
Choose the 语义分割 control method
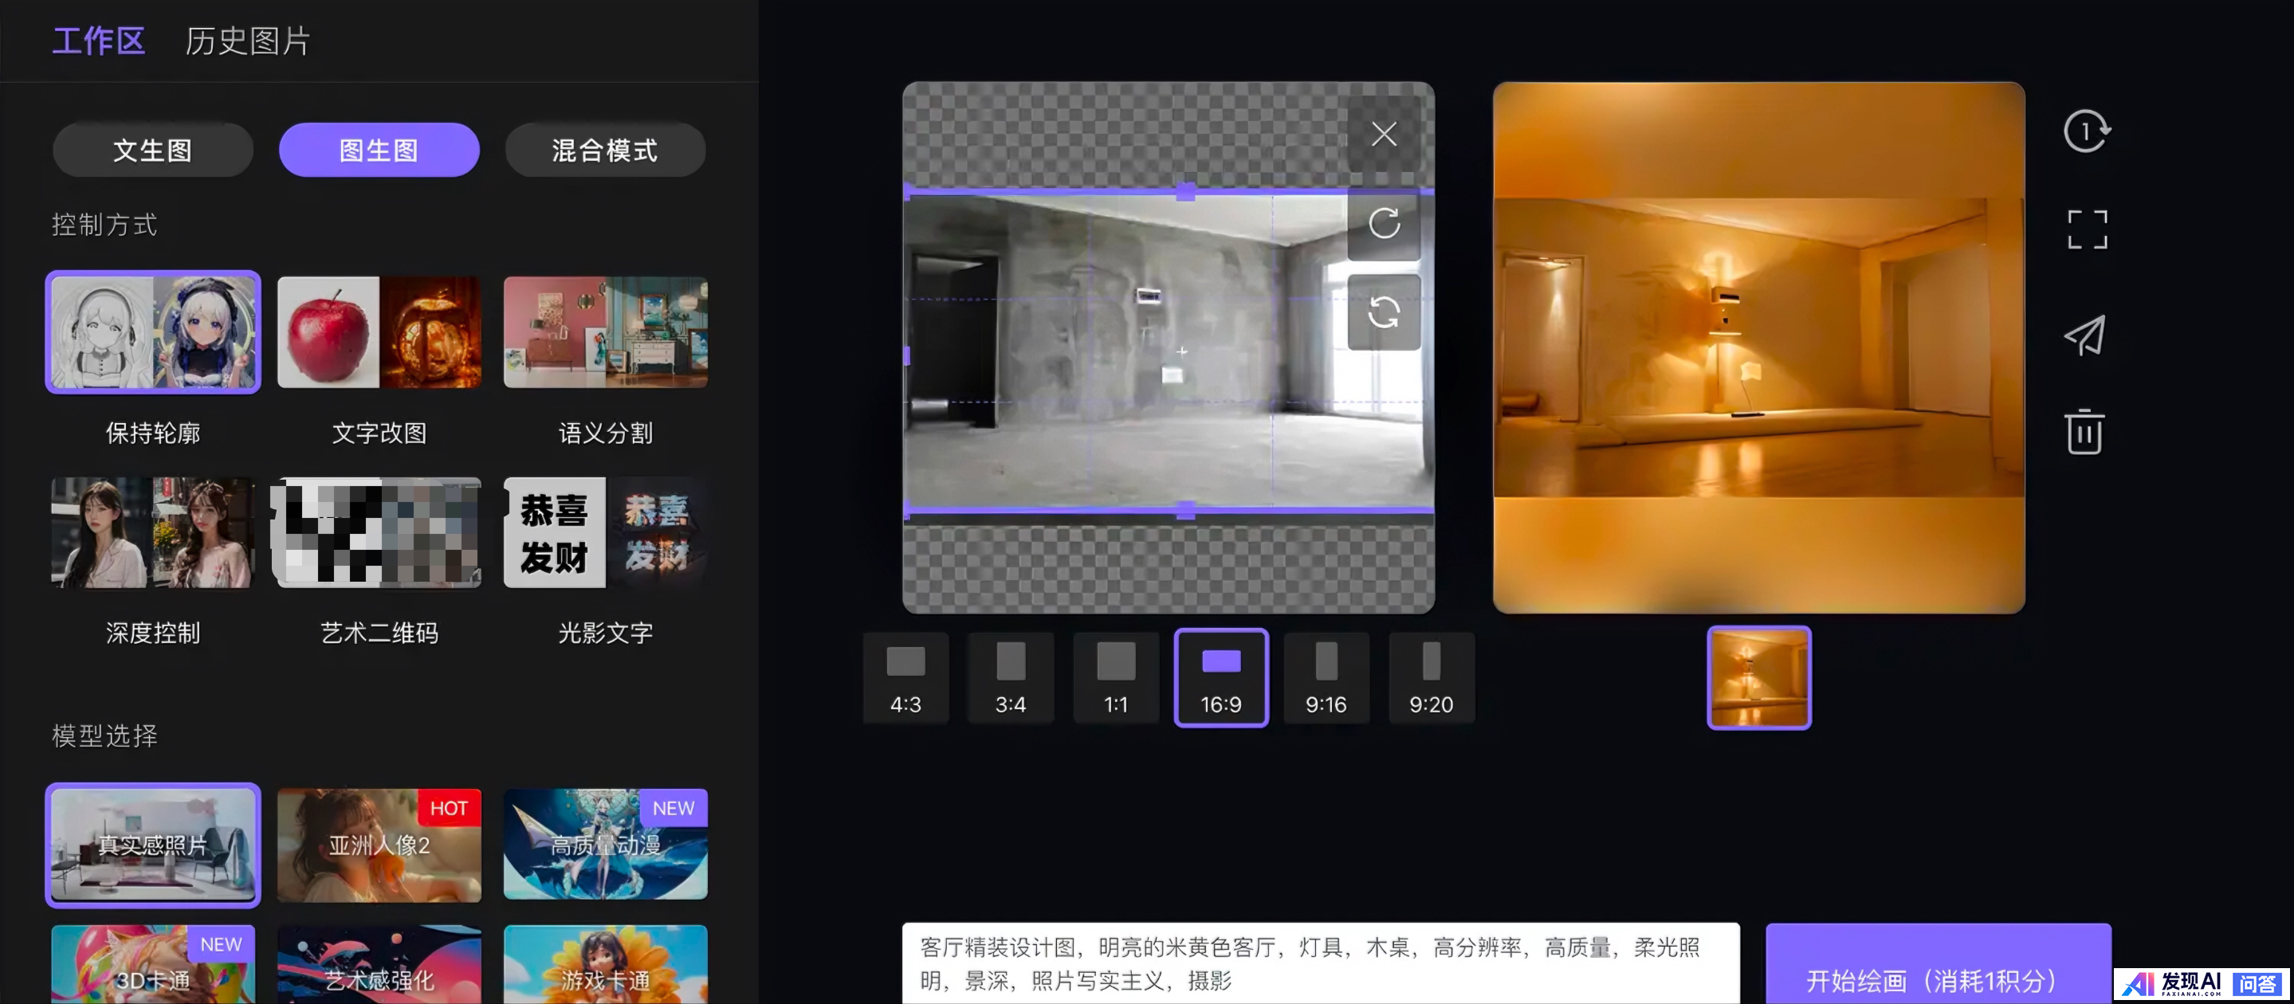pos(606,332)
